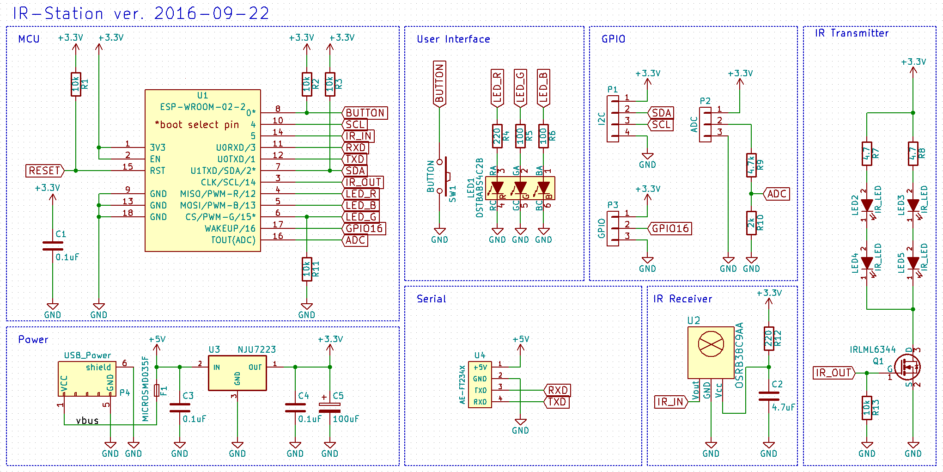This screenshot has width=943, height=472.
Task: Select capacitor C2 4.7uF
Action: click(769, 396)
